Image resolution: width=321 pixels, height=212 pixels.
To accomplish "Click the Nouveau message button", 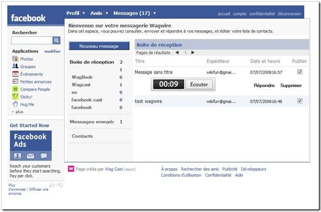I will pyautogui.click(x=99, y=46).
